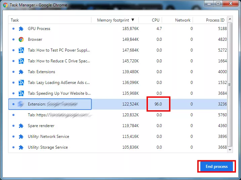
Task: Click the vertical scrollbar thumb
Action: click(230, 85)
